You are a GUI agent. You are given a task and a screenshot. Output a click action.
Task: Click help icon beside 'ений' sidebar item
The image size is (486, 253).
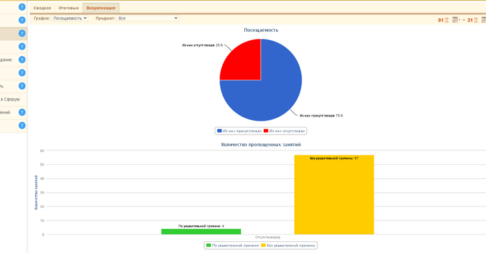[x=22, y=112]
